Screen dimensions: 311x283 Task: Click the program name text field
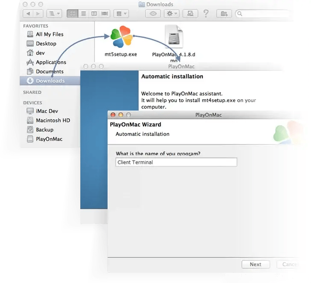pyautogui.click(x=176, y=162)
